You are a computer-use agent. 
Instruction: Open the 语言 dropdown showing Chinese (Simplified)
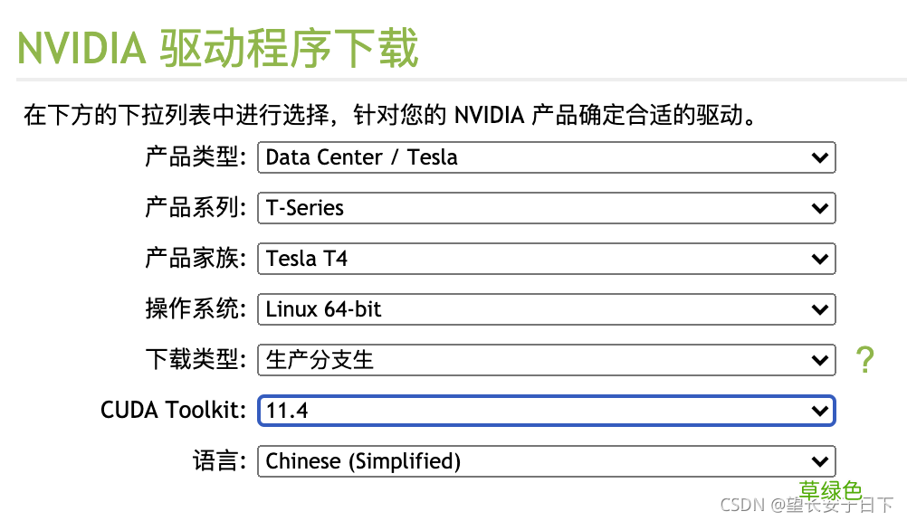(x=543, y=460)
